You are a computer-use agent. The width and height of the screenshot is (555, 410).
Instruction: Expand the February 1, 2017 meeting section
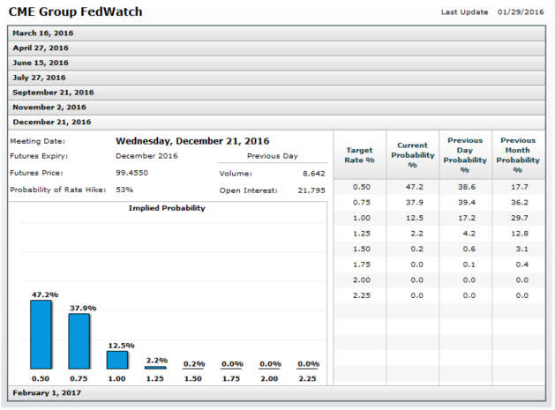(x=276, y=393)
